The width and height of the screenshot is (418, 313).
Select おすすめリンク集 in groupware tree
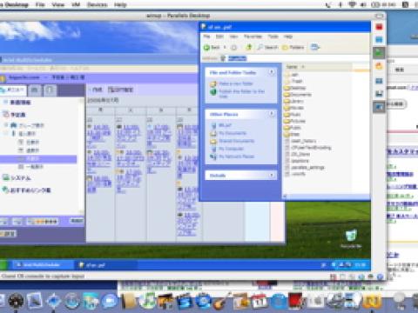[x=27, y=190]
